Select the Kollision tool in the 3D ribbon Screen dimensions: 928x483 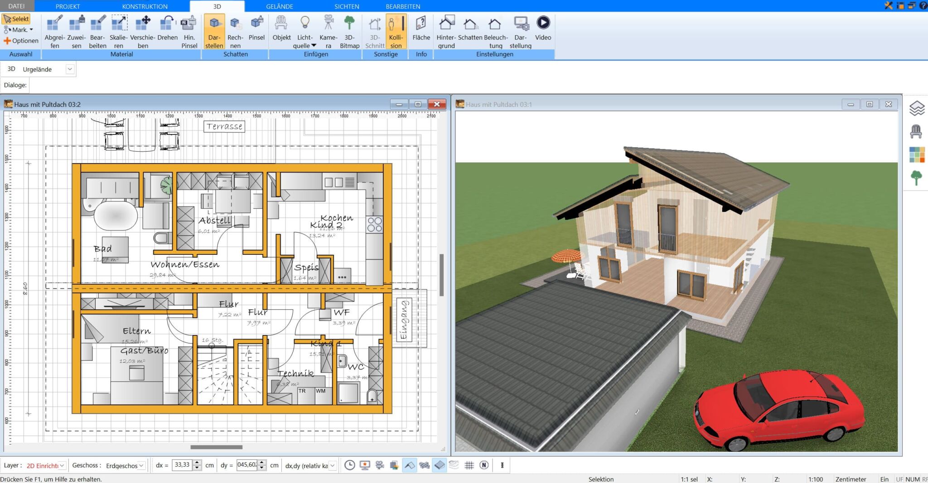point(396,30)
